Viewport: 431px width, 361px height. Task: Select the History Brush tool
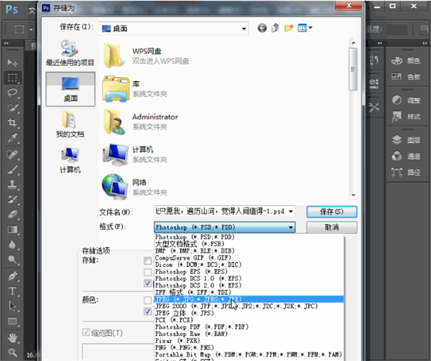(12, 199)
